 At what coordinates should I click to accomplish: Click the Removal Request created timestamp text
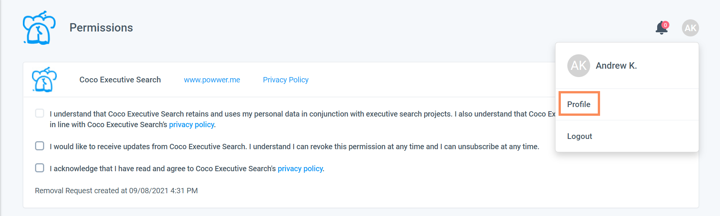pyautogui.click(x=116, y=191)
